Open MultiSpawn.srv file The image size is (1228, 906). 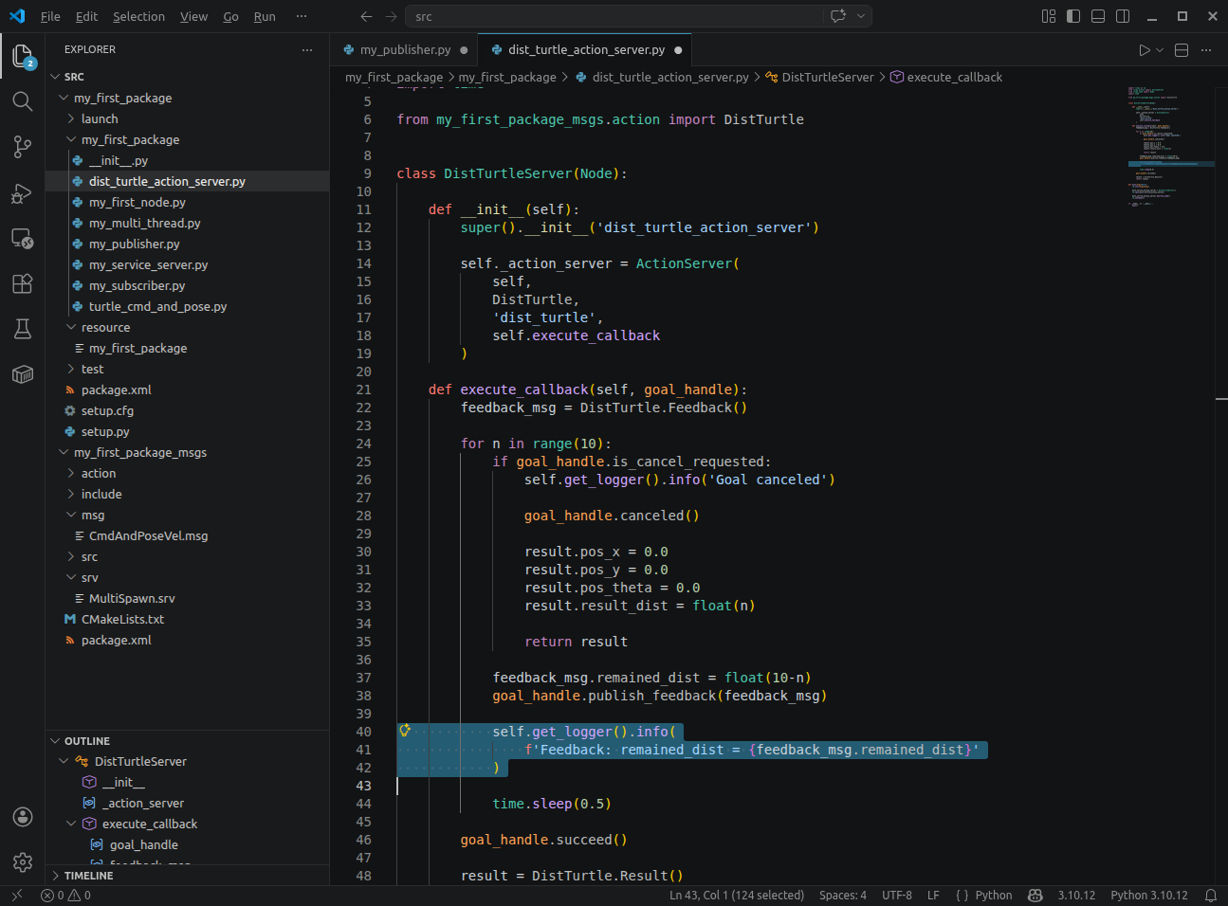point(188,598)
